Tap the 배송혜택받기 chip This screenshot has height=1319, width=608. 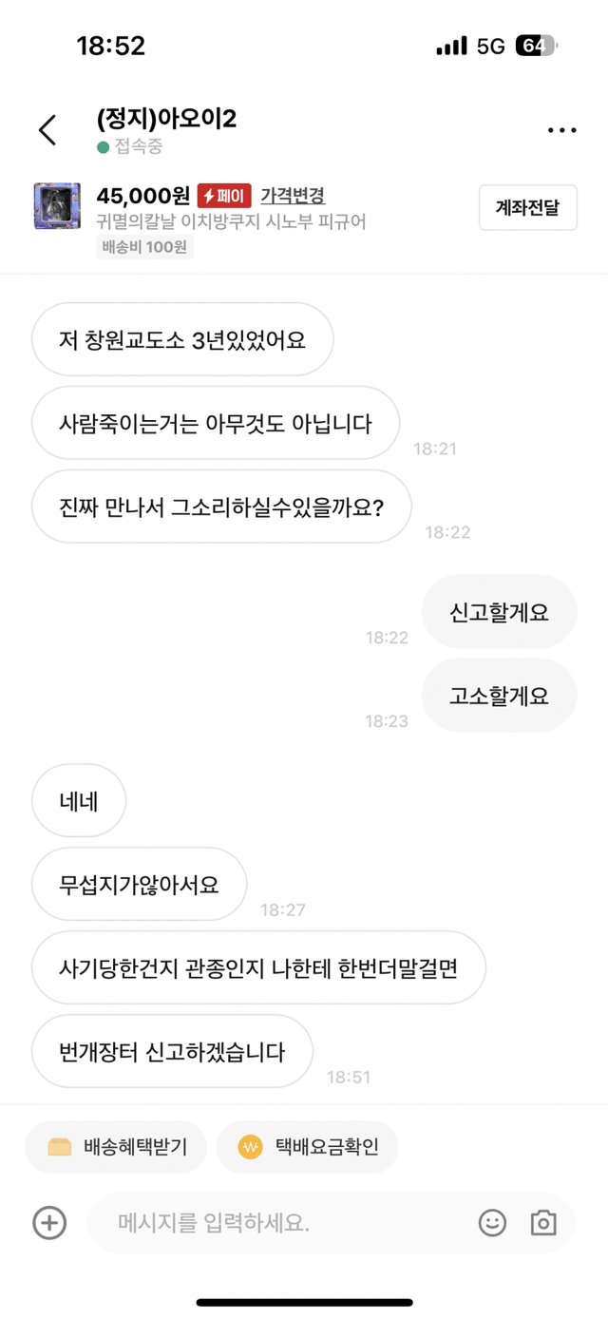(118, 1147)
